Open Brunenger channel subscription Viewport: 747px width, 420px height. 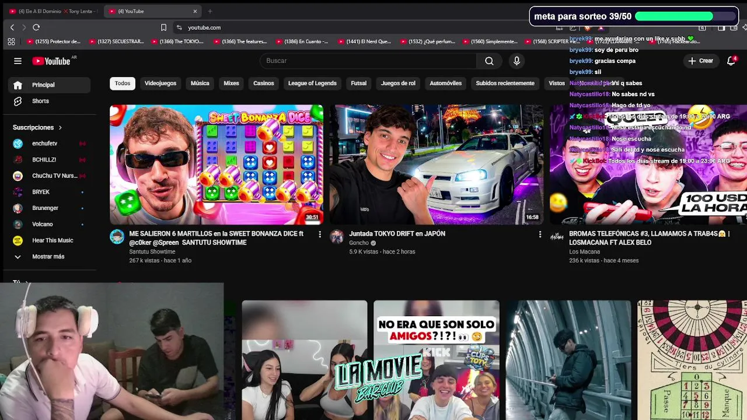pyautogui.click(x=50, y=208)
